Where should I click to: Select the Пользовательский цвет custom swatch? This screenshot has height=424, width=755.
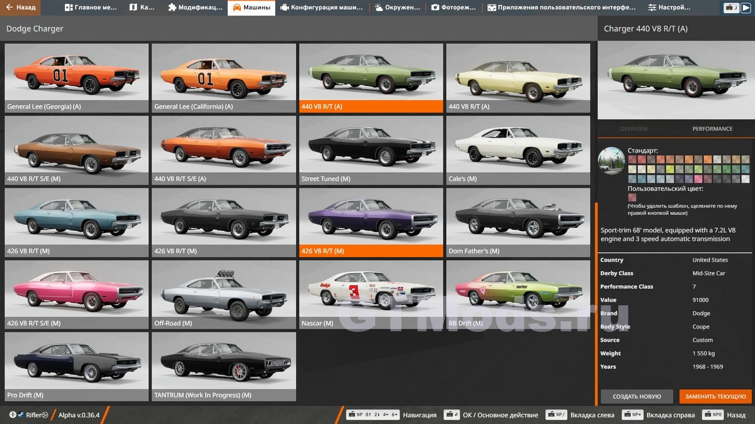coord(632,198)
